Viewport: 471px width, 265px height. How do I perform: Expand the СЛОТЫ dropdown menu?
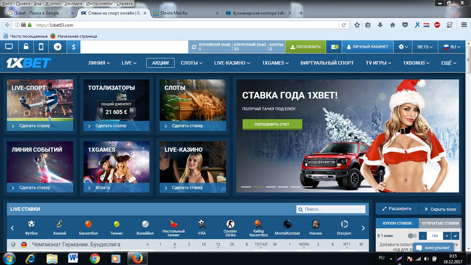click(x=192, y=63)
